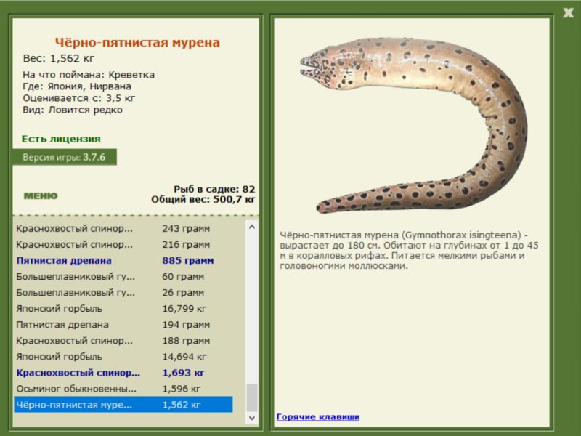
Task: Click the Есть лицензия text
Action: point(61,139)
